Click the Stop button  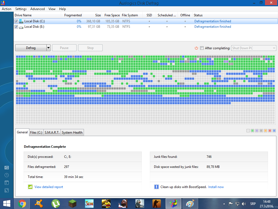pyautogui.click(x=90, y=48)
